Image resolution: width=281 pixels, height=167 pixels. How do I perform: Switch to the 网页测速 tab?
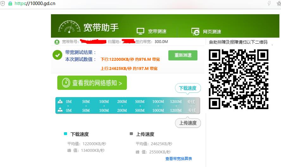click(212, 32)
